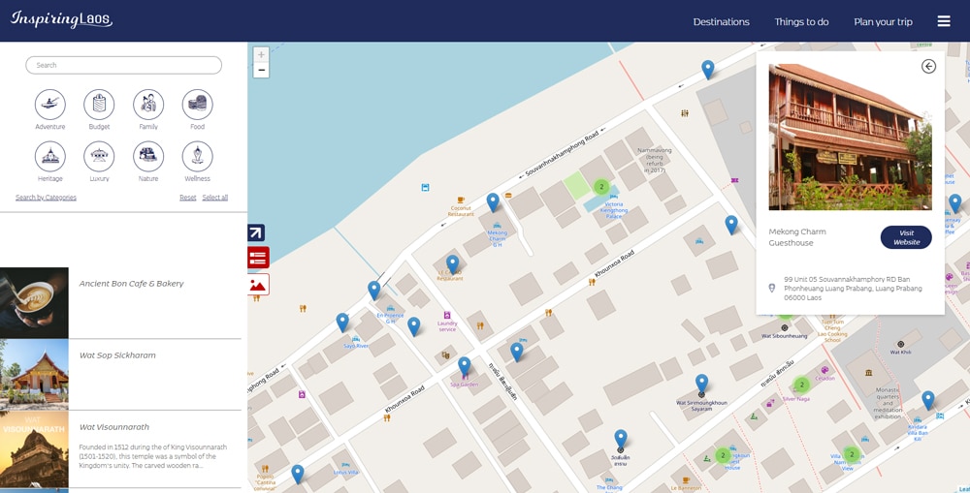Viewport: 970px width, 493px height.
Task: Select the Adventure category icon
Action: click(50, 105)
